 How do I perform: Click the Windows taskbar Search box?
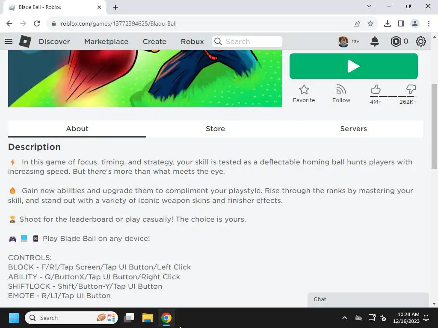pyautogui.click(x=71, y=318)
